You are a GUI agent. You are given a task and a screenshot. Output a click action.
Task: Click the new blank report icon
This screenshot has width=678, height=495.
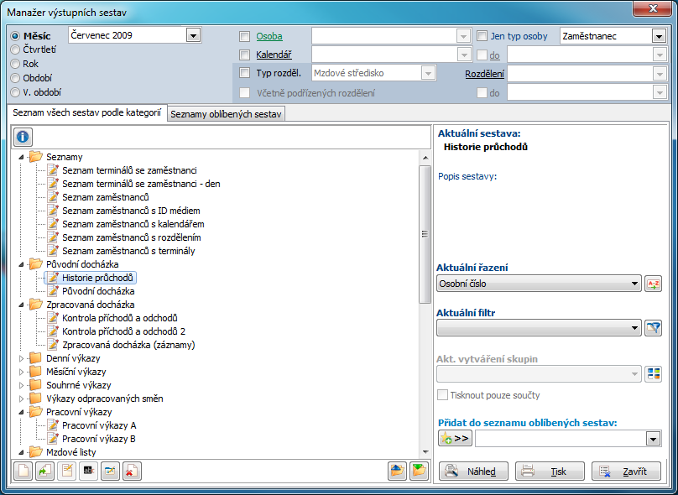point(23,471)
